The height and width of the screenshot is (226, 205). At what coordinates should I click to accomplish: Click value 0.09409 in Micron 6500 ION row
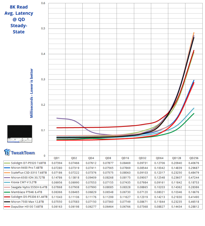[91, 178]
